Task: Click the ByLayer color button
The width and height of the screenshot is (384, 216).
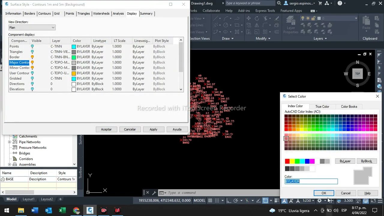Action: point(345,161)
